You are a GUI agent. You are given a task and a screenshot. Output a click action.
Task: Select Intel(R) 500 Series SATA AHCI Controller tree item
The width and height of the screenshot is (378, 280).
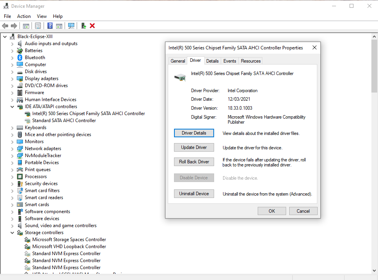point(88,114)
